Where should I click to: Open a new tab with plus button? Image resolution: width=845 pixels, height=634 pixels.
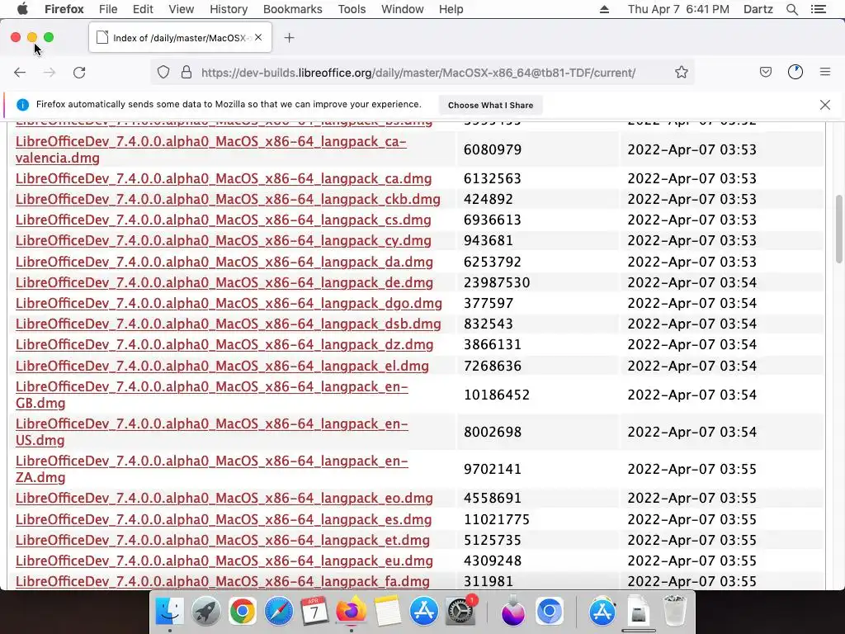290,38
